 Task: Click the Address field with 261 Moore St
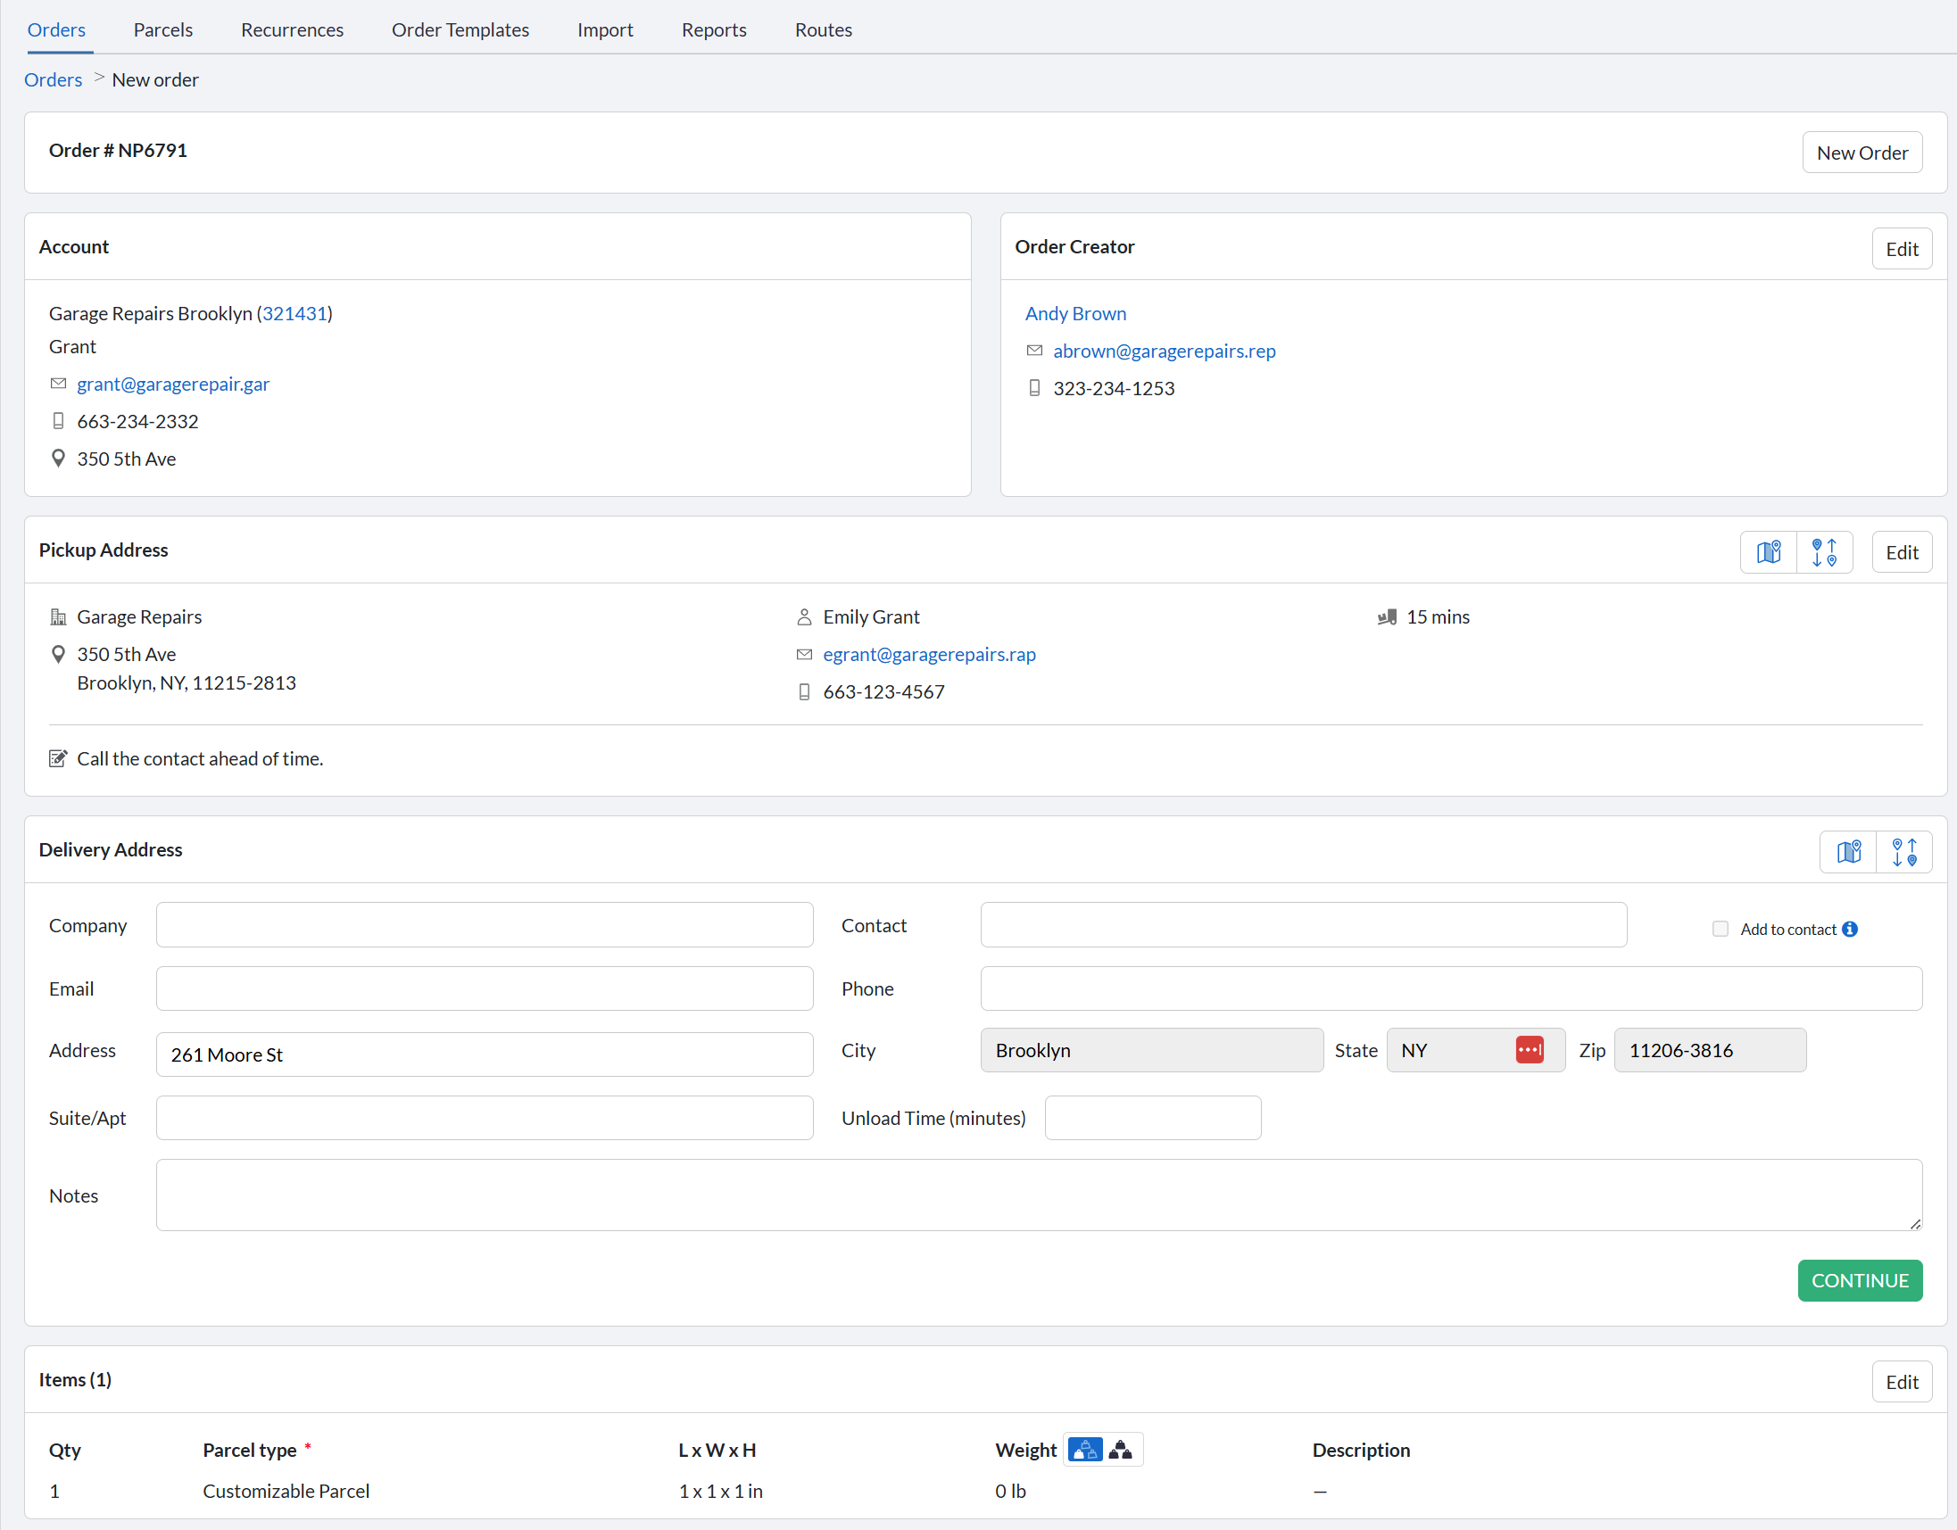(485, 1054)
